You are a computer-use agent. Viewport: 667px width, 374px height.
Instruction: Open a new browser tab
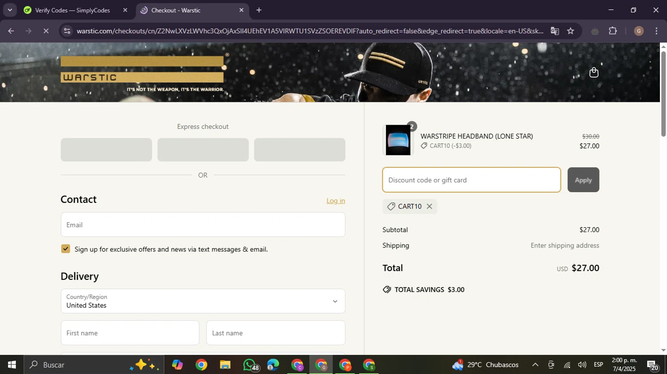[x=259, y=10]
